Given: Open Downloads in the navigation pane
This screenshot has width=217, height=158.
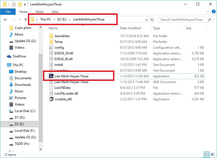Looking at the screenshot, I should [23, 84].
